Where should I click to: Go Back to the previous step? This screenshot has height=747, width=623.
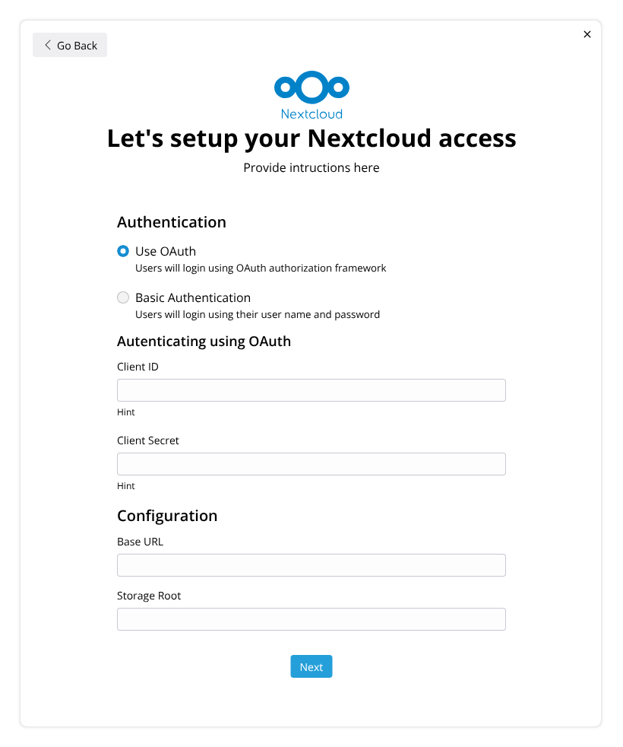pyautogui.click(x=70, y=45)
